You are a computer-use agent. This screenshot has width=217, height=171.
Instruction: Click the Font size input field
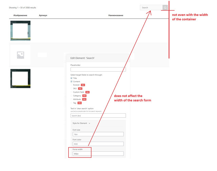tap(98, 134)
